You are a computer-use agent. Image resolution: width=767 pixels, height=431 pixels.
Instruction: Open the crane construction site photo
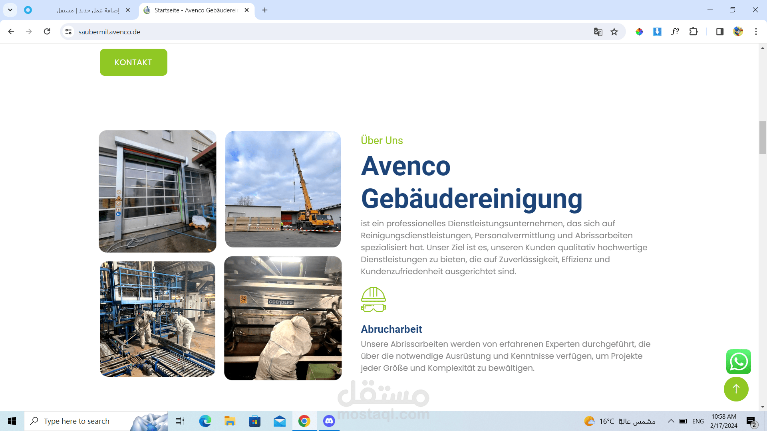tap(283, 189)
